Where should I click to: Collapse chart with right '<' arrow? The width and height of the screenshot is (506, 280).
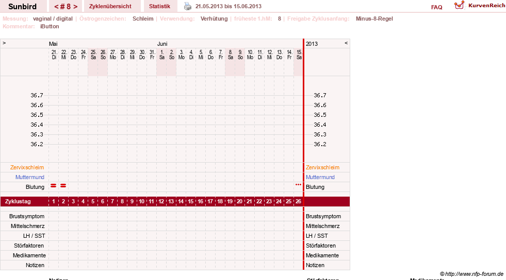tap(346, 43)
